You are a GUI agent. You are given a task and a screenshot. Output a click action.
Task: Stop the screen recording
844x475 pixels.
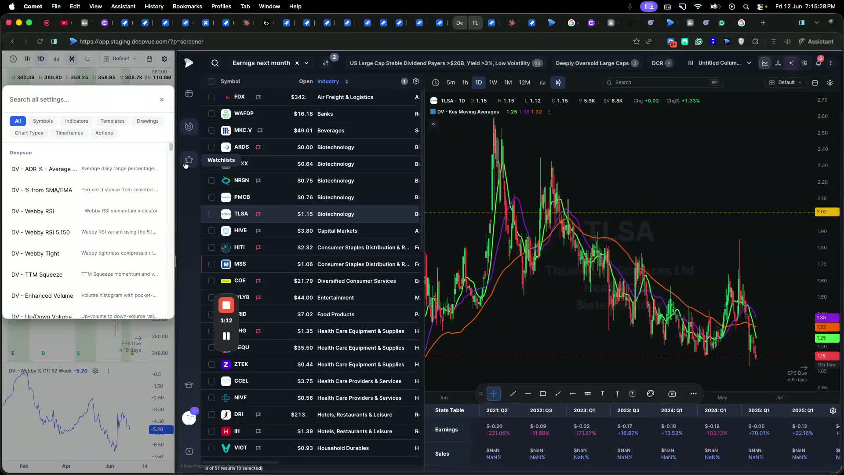226,305
